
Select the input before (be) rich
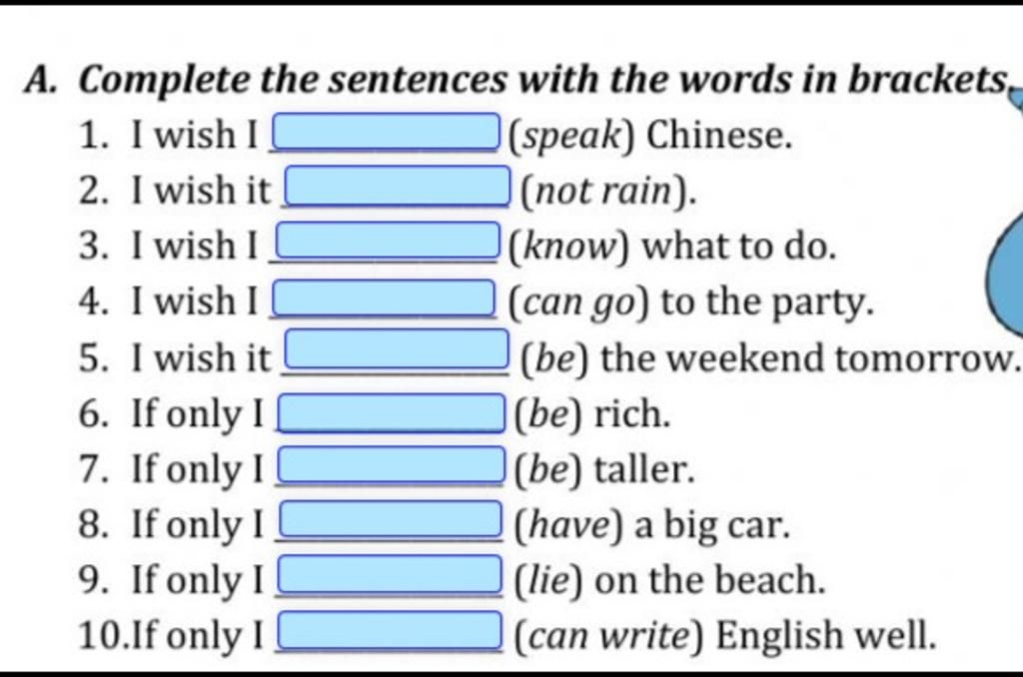392,412
